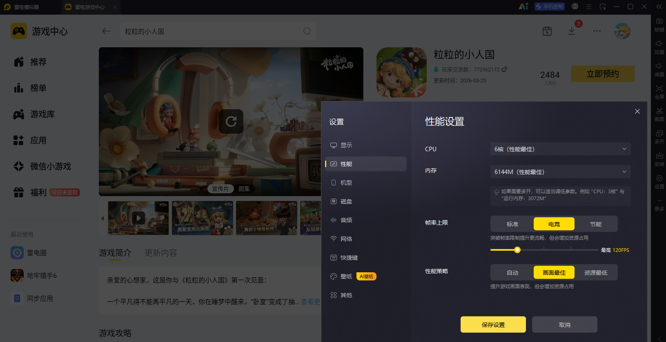
Task: Replay the promo video
Action: pyautogui.click(x=231, y=121)
